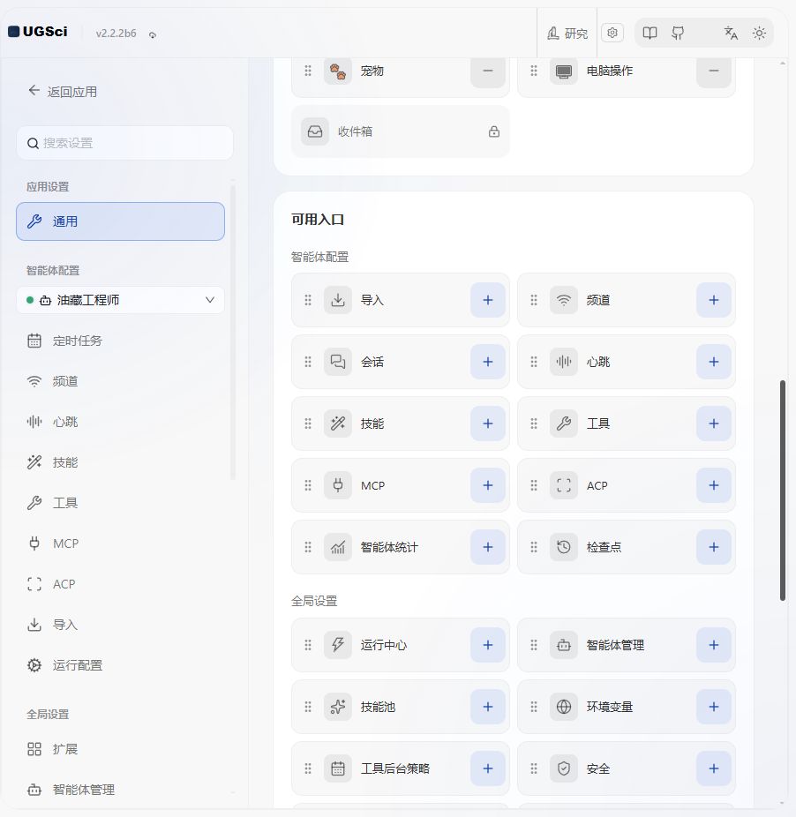796x817 pixels.
Task: Add the 工具后台策略 entry with plus button
Action: 488,768
